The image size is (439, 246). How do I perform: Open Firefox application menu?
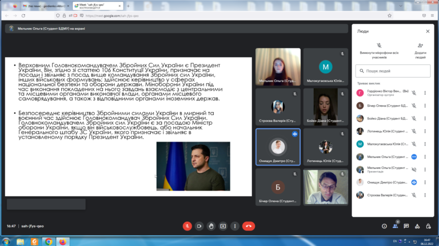point(432,15)
